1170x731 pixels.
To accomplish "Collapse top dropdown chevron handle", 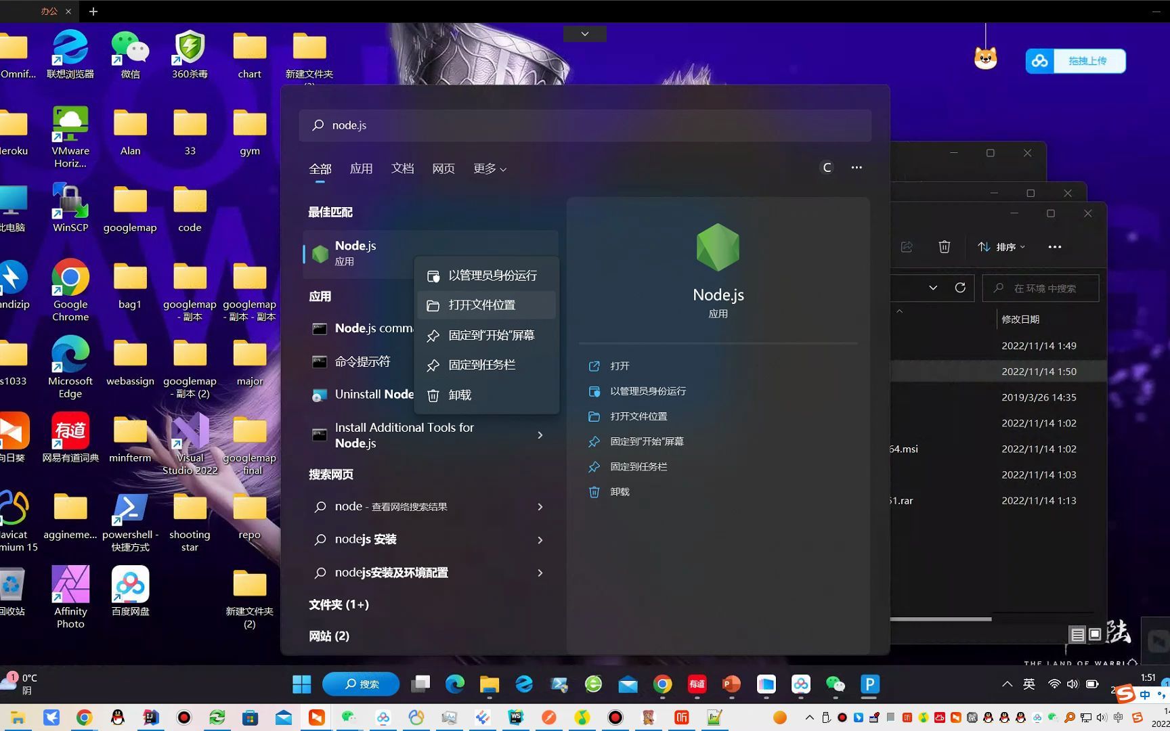I will [x=584, y=34].
